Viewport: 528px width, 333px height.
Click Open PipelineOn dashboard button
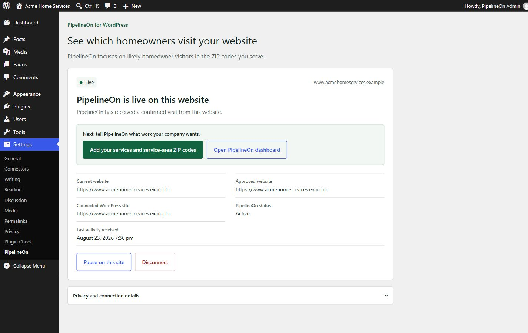click(x=247, y=150)
